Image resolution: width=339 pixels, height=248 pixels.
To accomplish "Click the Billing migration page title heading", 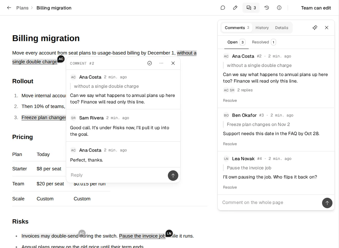I will click(x=46, y=38).
